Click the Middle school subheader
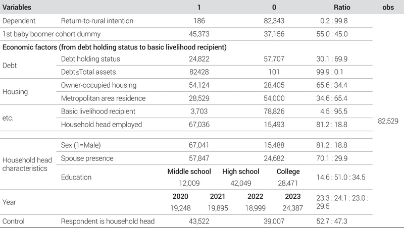This screenshot has height=228, width=404. pos(189,172)
